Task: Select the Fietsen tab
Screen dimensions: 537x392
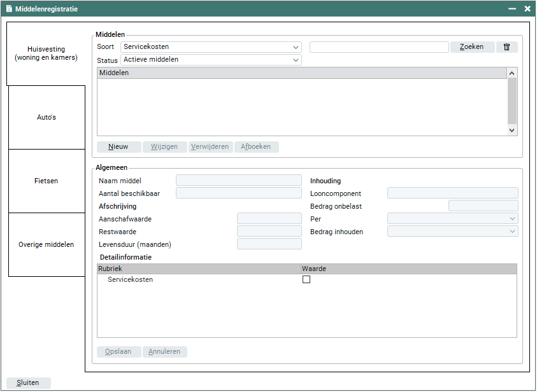Action: tap(47, 181)
